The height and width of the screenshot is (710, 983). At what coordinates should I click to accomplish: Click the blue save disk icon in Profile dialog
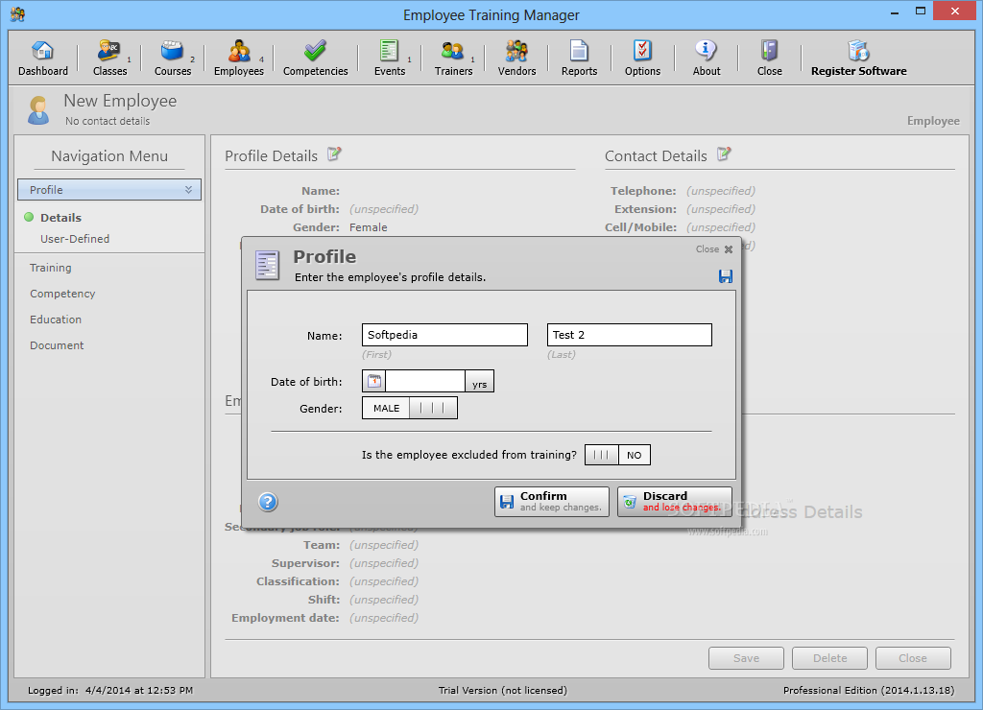(726, 276)
